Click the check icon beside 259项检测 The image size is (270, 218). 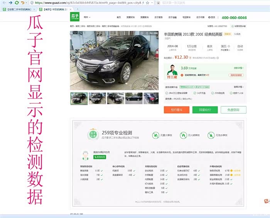point(213,93)
